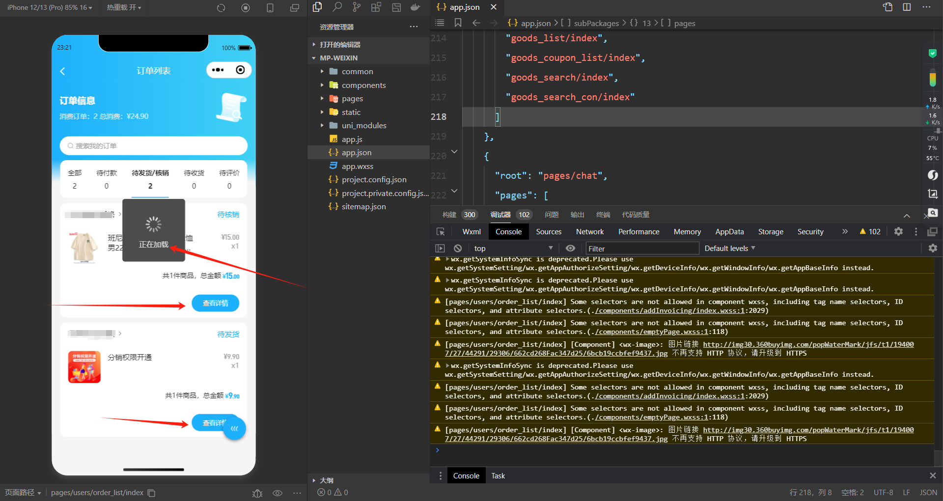Expand the components folder
This screenshot has height=501, width=943.
pyautogui.click(x=322, y=85)
